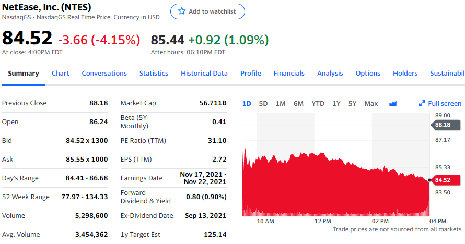Open the Statistics tab
The height and width of the screenshot is (244, 465).
pyautogui.click(x=154, y=73)
